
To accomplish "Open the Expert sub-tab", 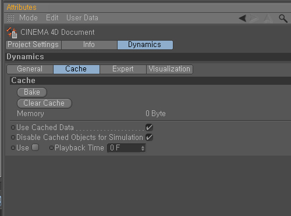I will pyautogui.click(x=123, y=69).
